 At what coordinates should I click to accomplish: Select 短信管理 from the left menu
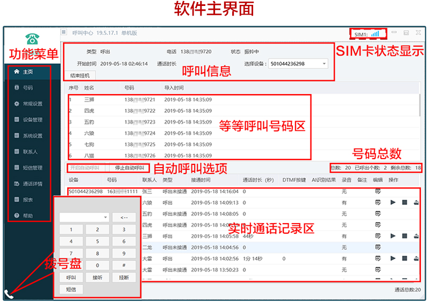point(32,168)
